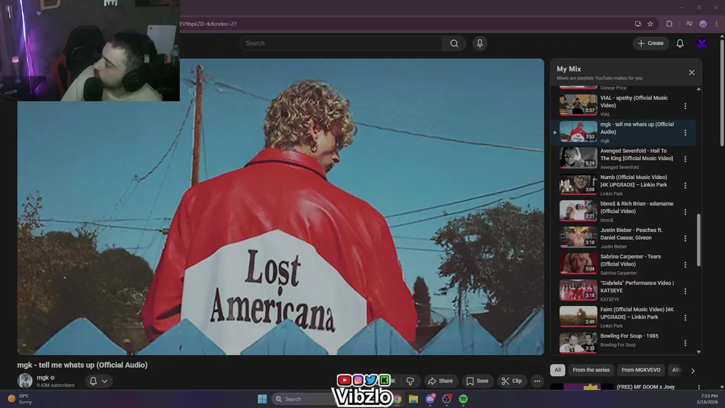Open options for VIAL - apathy row

pos(685,106)
